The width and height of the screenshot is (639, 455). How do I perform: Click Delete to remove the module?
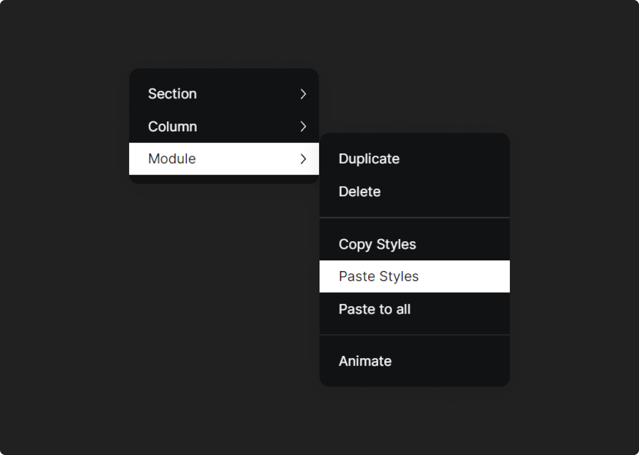359,192
